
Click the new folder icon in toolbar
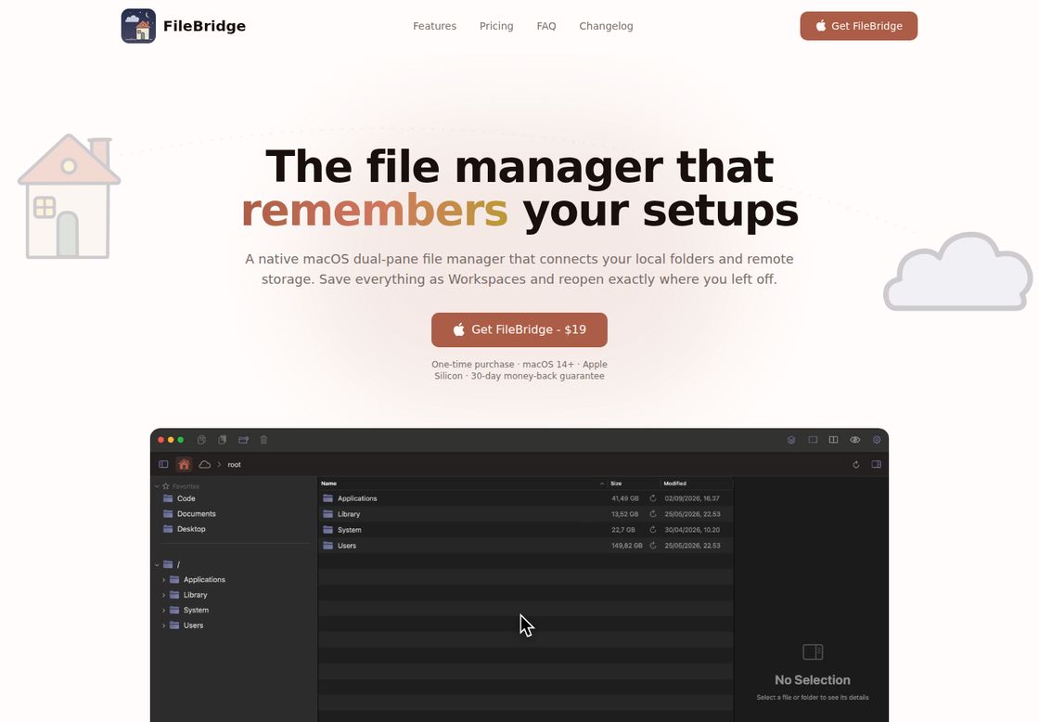tap(243, 440)
